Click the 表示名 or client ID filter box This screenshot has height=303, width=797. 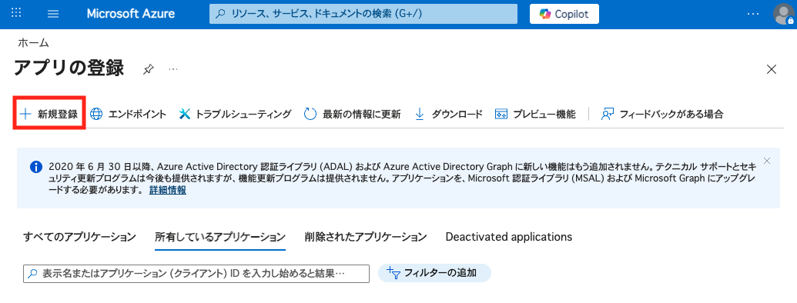196,273
